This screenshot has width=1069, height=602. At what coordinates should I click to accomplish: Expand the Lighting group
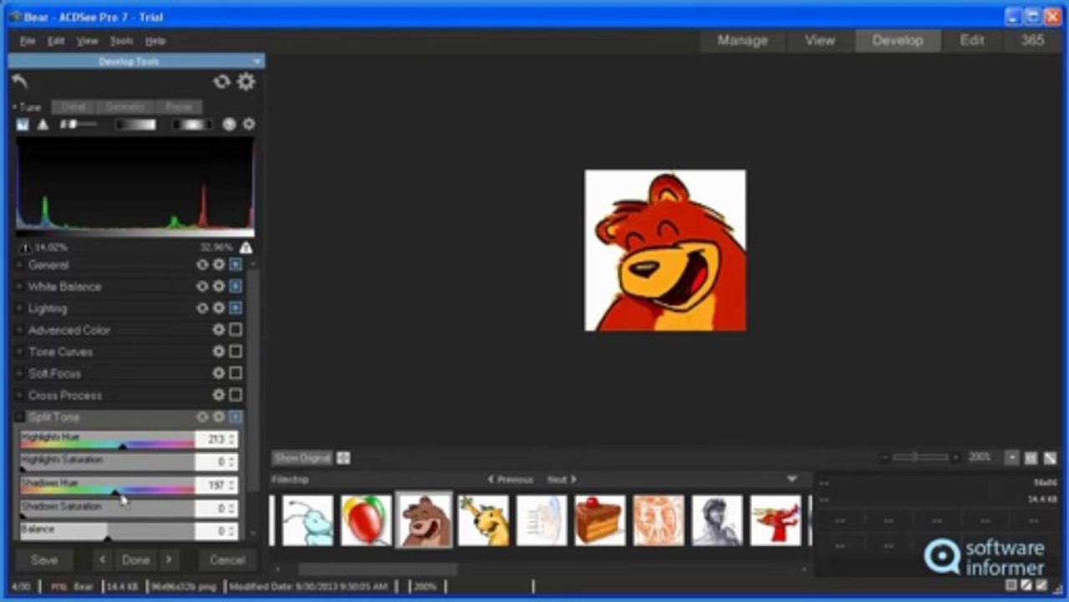coord(20,309)
